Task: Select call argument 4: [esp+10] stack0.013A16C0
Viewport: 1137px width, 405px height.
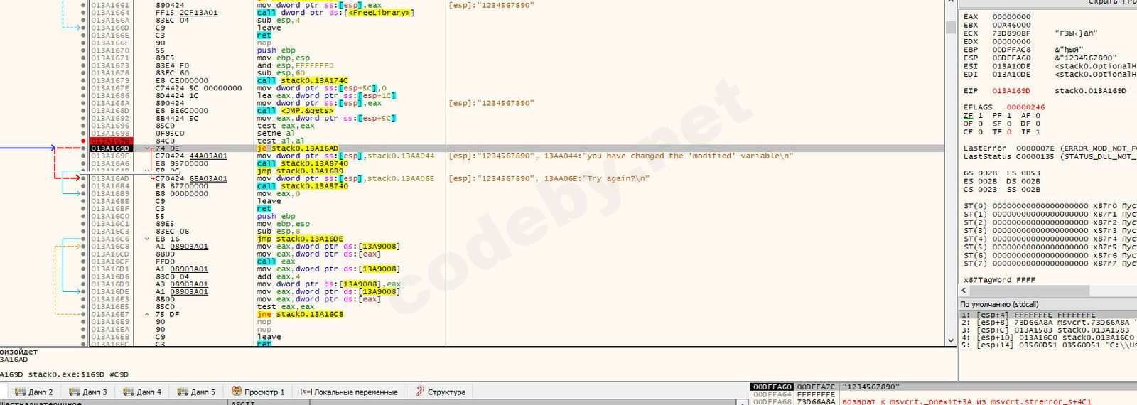Action: tap(1048, 337)
